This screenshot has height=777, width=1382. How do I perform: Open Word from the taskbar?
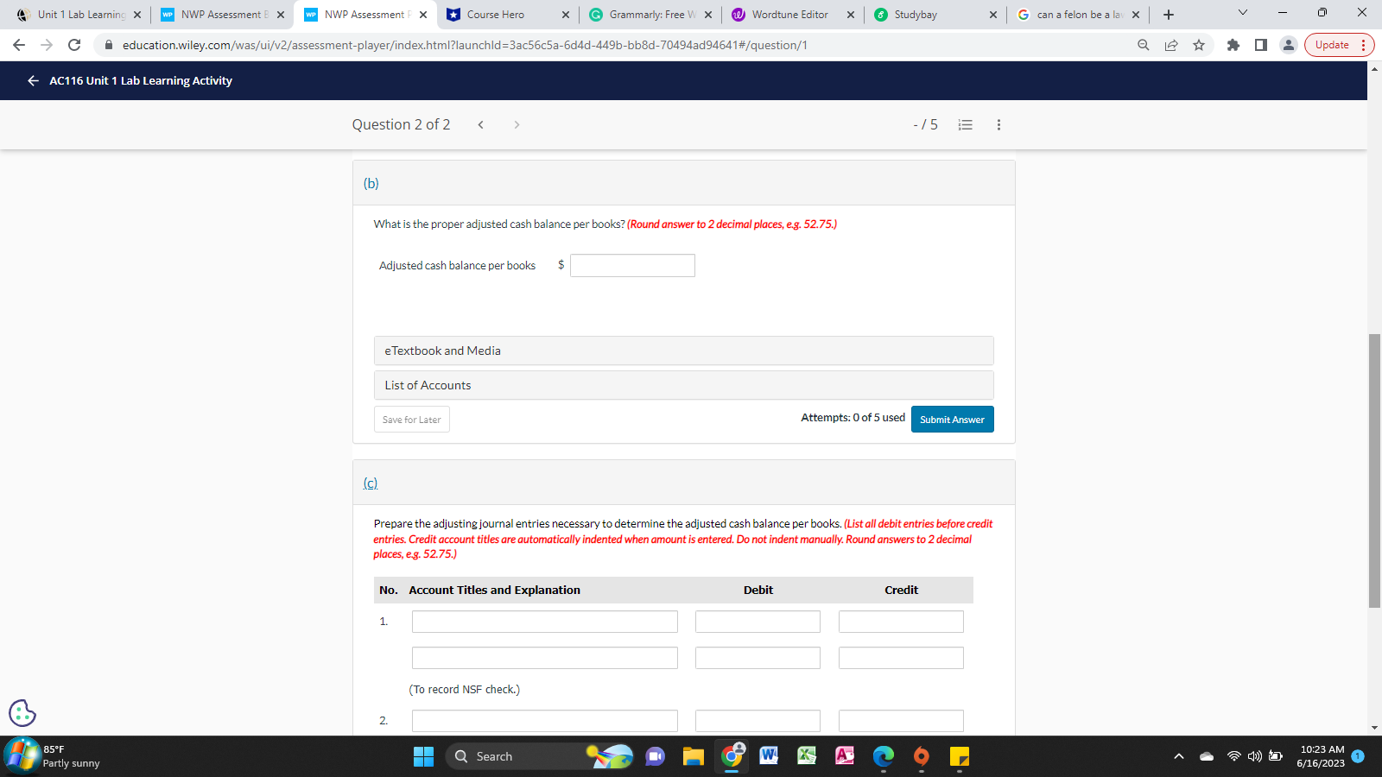769,755
